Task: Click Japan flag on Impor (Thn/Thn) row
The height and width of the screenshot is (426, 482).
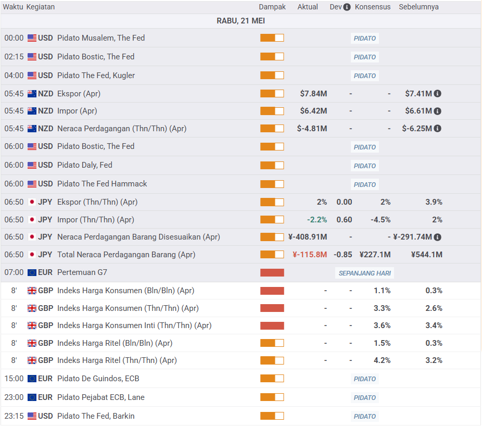Action: coord(32,220)
